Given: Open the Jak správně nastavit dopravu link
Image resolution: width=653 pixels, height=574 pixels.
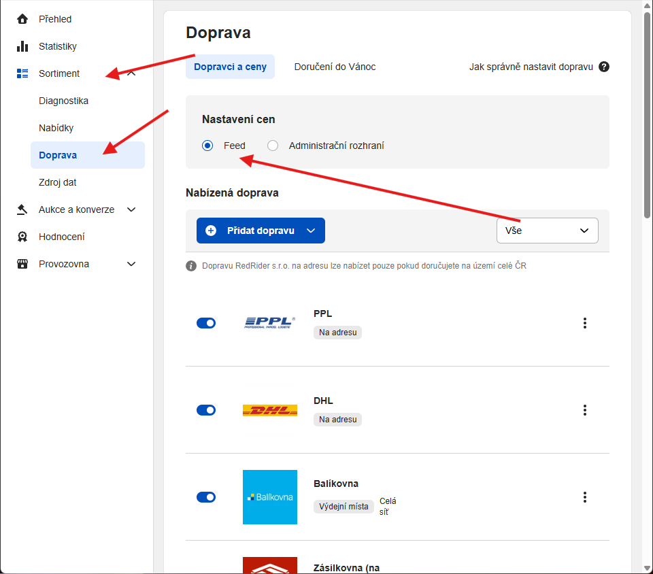Looking at the screenshot, I should pos(531,67).
